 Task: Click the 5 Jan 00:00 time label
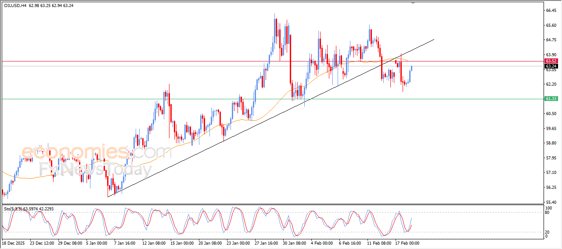(97, 242)
